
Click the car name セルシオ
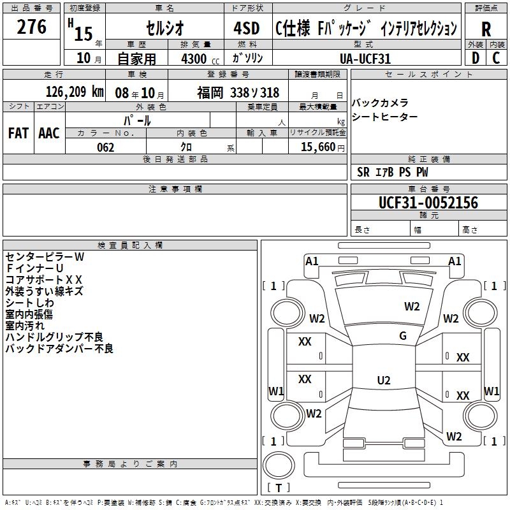(x=165, y=28)
